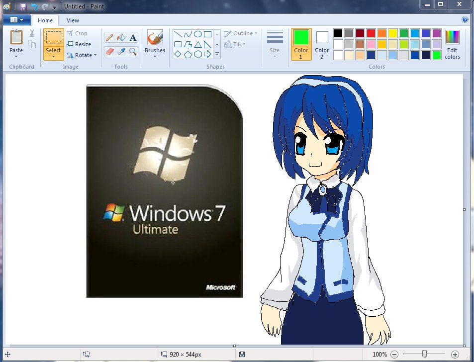Choose the Oval shape
Viewport: 474px width, 362px height.
[x=197, y=34]
